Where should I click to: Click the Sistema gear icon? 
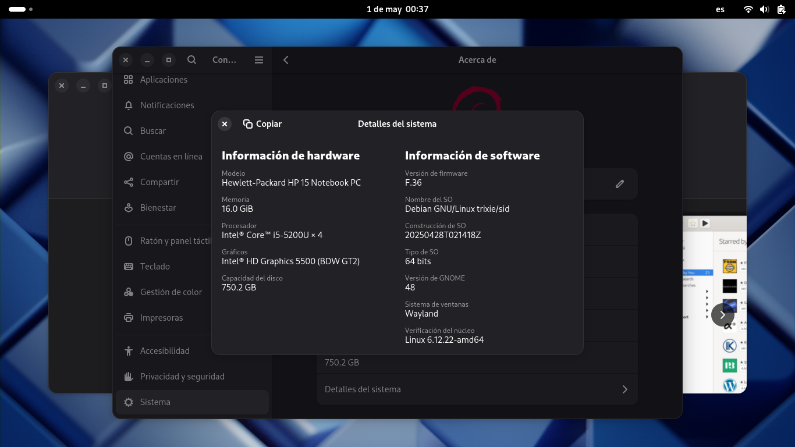(x=129, y=402)
